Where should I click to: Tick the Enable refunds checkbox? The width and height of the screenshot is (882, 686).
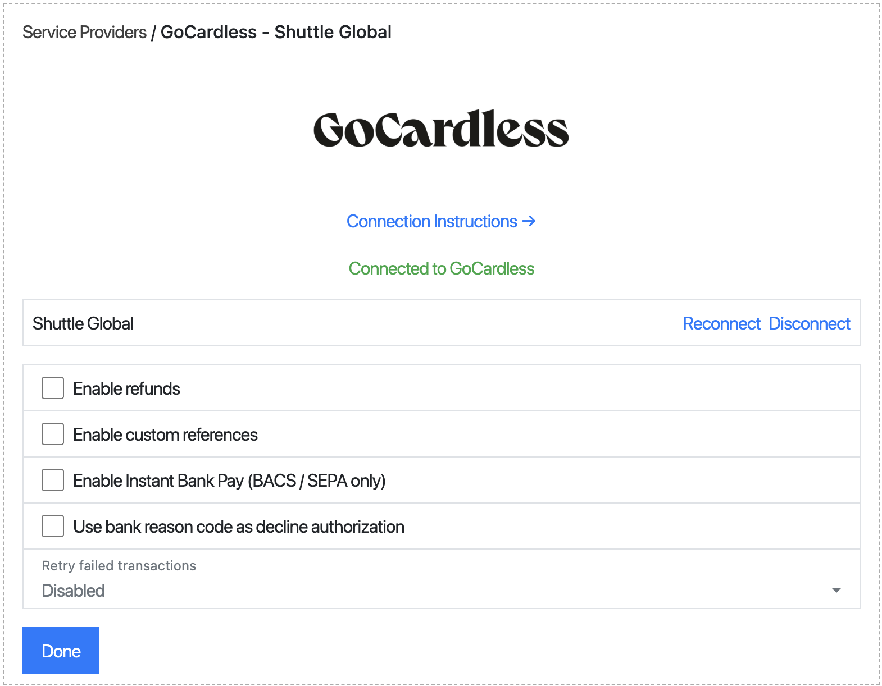tap(53, 388)
